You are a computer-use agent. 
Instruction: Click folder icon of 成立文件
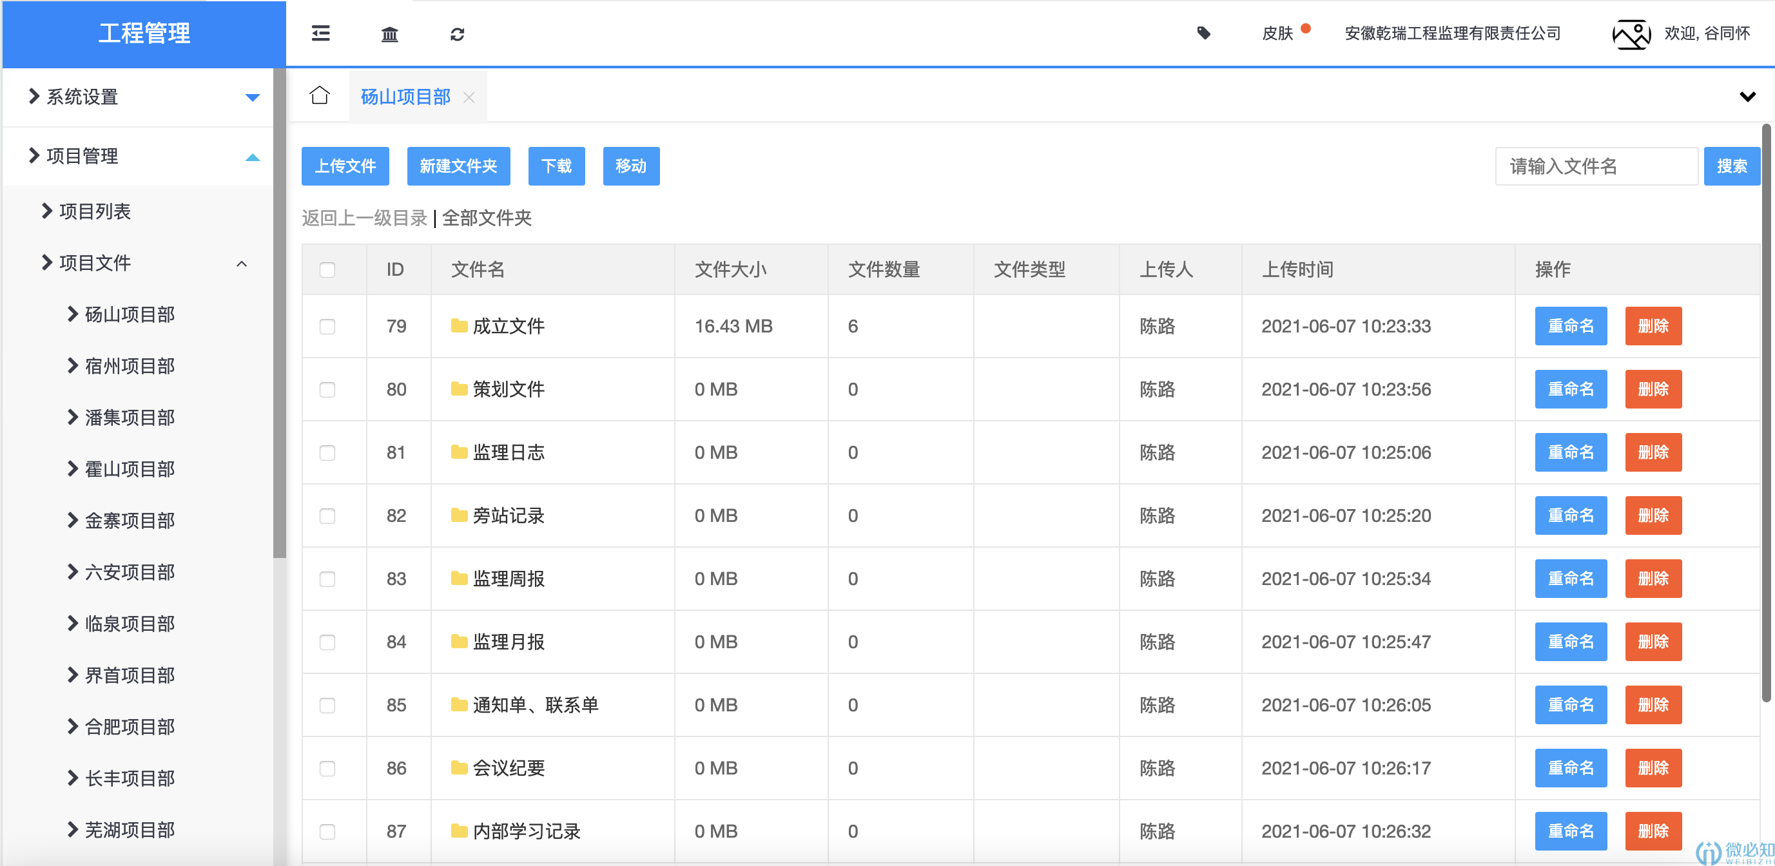click(459, 325)
